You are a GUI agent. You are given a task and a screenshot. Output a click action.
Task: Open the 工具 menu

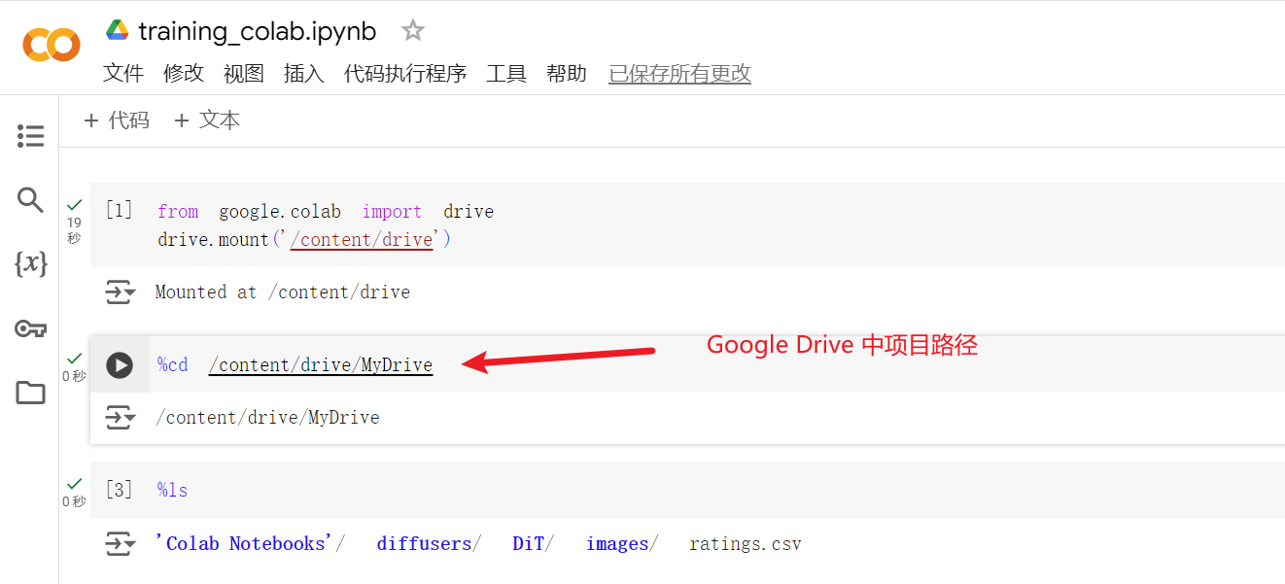[x=506, y=73]
